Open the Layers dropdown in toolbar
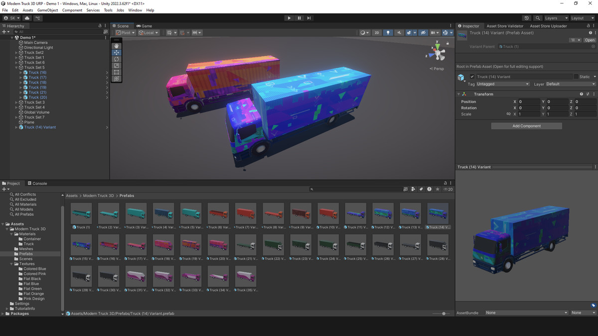598x336 pixels. pyautogui.click(x=556, y=18)
